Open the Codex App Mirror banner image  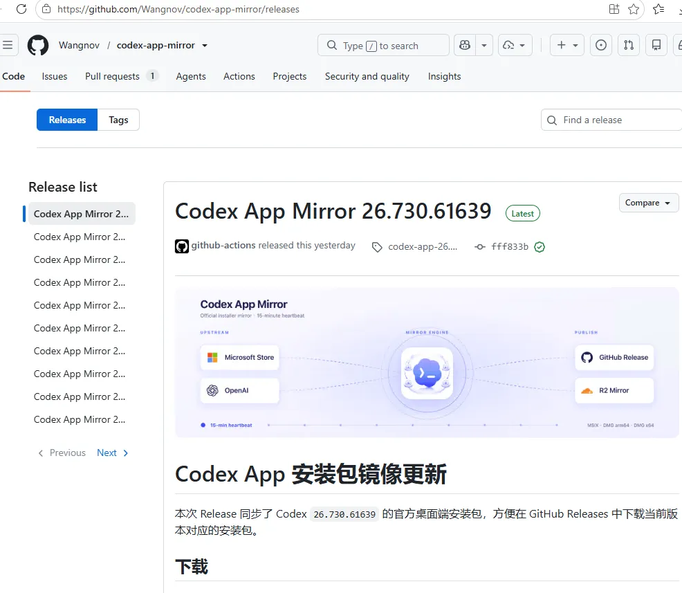pos(427,363)
